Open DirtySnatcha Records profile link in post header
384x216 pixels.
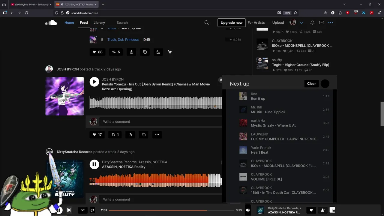pyautogui.click(x=74, y=152)
